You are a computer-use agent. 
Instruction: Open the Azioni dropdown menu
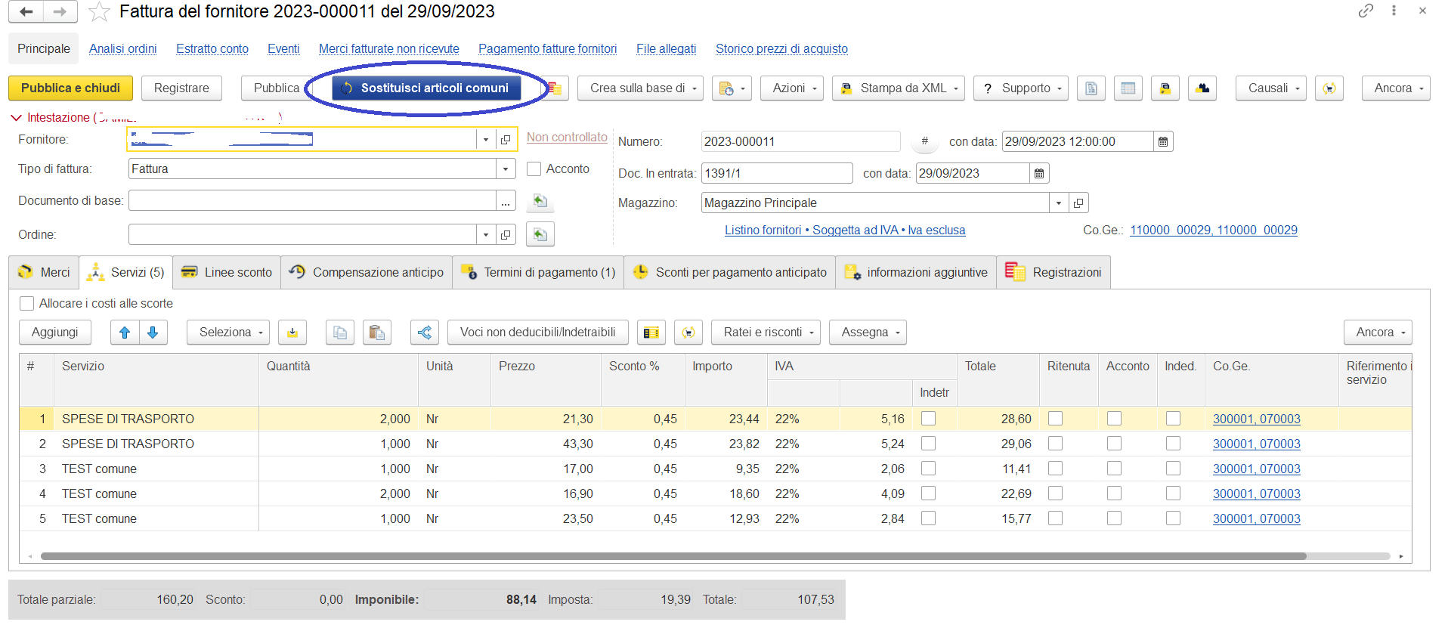tap(792, 88)
